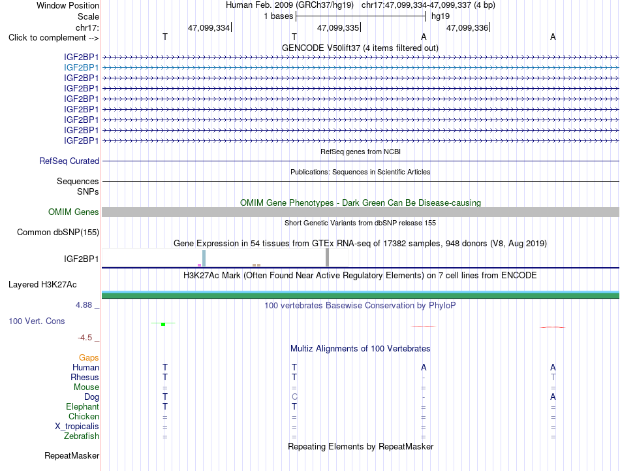Select the Rhesus alignment row label

point(85,377)
